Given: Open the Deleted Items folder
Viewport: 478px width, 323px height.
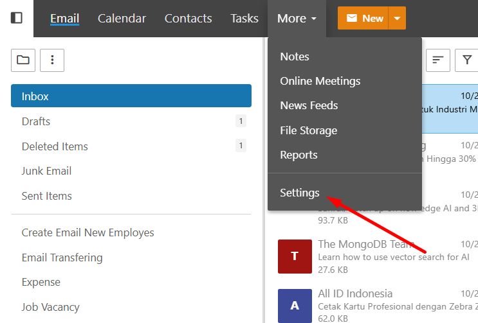Looking at the screenshot, I should point(55,146).
